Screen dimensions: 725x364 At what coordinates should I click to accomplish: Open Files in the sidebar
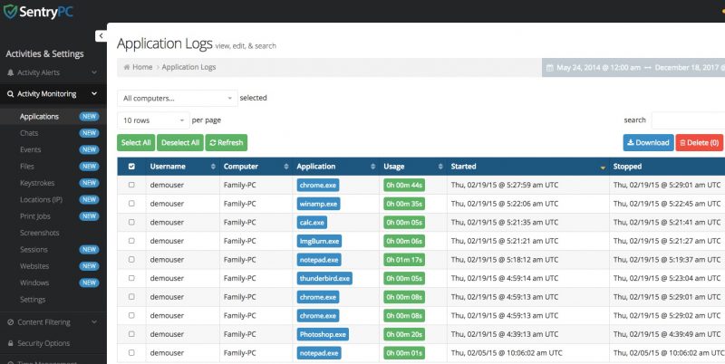point(27,167)
